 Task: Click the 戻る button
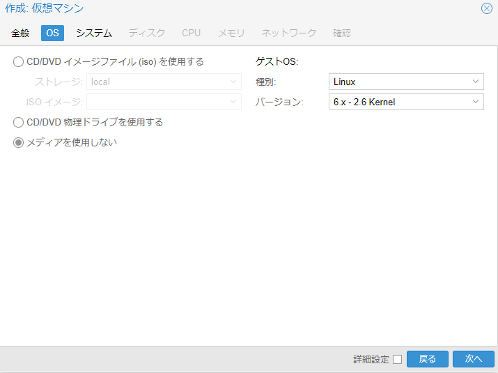pos(428,359)
